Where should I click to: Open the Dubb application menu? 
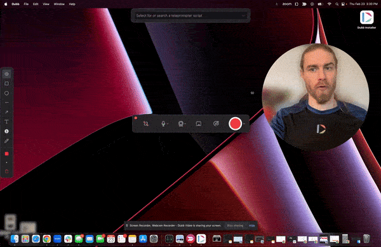click(15, 4)
